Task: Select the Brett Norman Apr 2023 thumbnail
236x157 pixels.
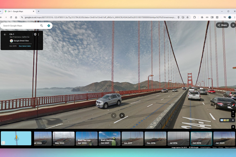Action: click(87, 138)
